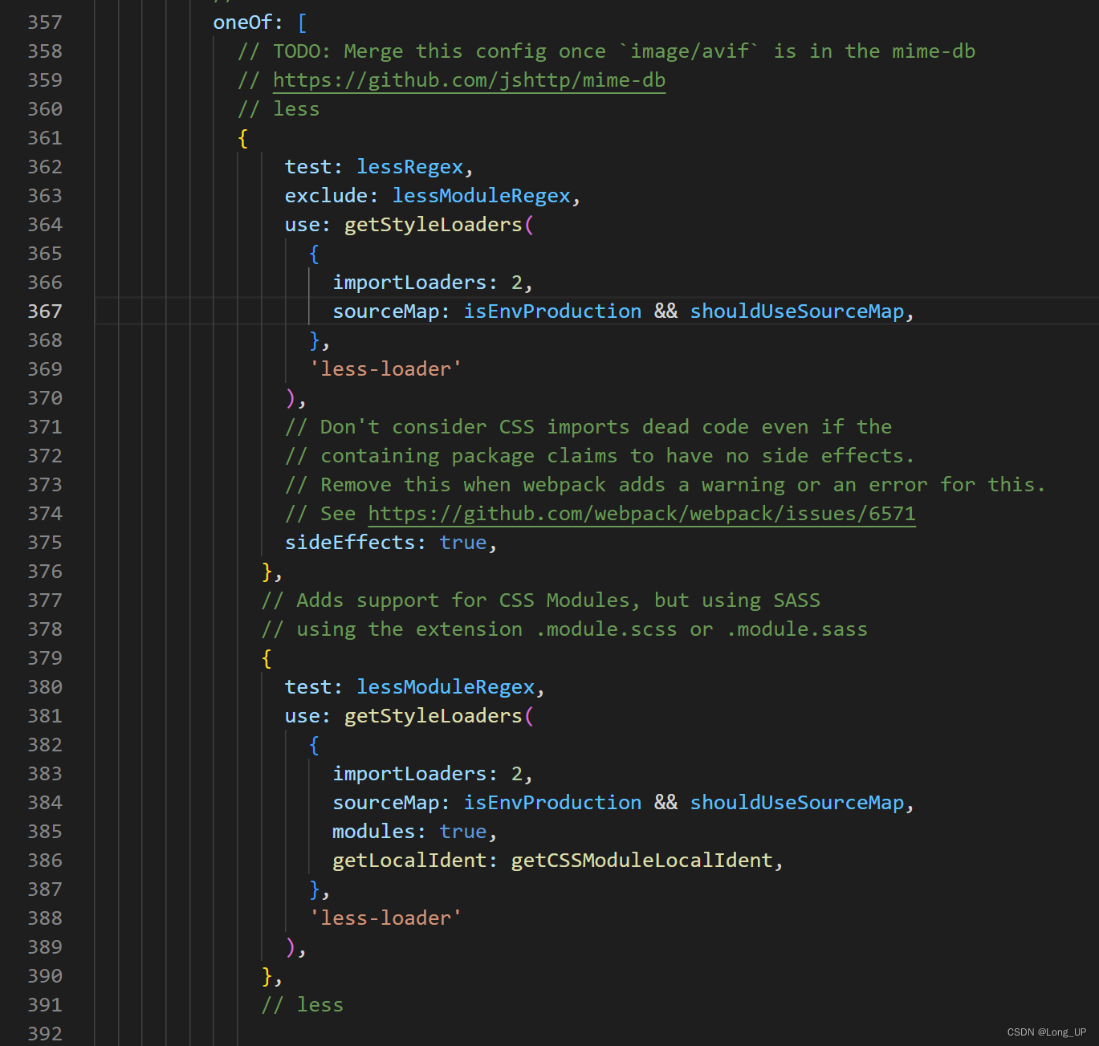Click the true value after sideEffects
Viewport: 1099px width, 1046px height.
pyautogui.click(x=463, y=543)
